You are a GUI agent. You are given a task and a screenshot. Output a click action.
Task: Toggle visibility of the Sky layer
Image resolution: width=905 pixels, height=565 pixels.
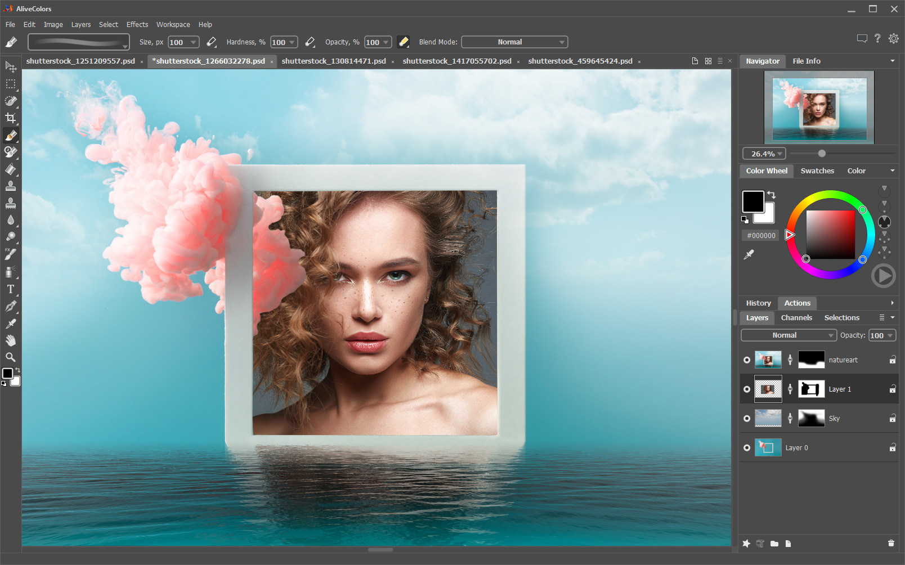coord(747,419)
